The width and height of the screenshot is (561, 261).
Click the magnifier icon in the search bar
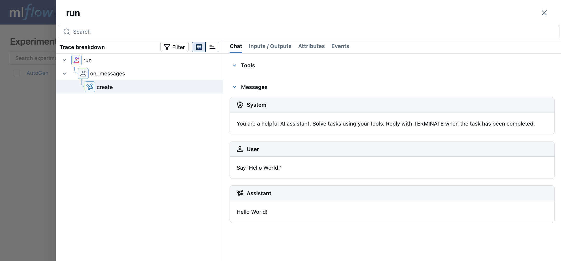point(67,32)
